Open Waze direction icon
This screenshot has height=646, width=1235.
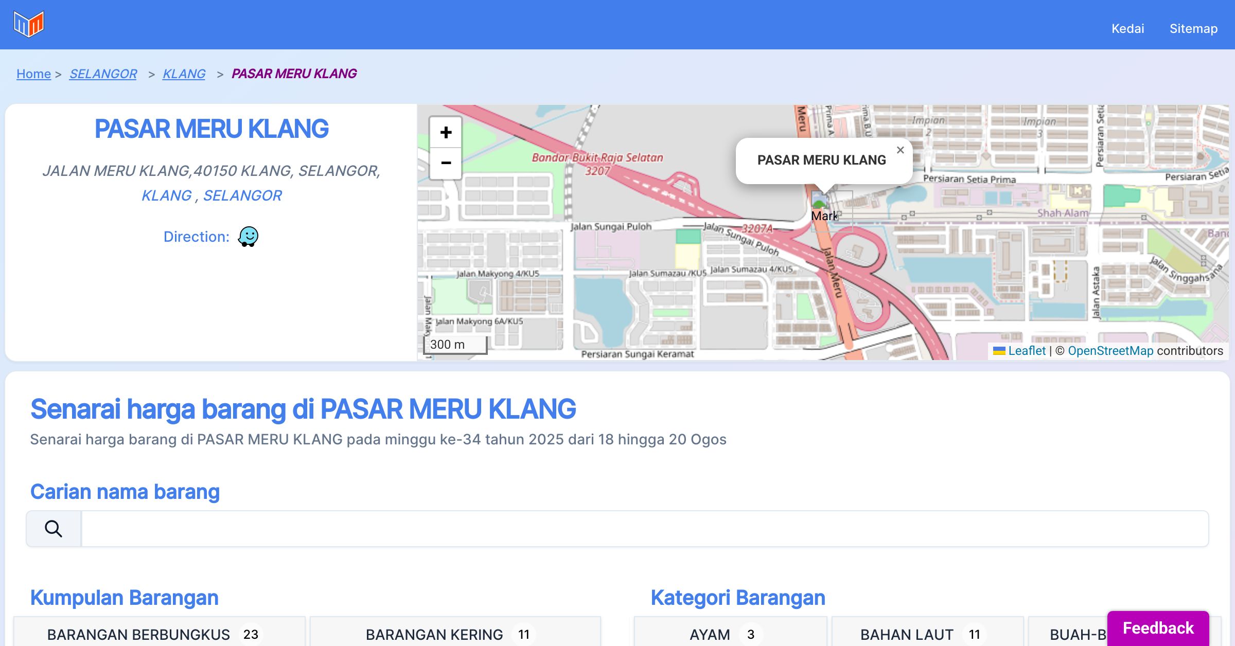tap(248, 237)
